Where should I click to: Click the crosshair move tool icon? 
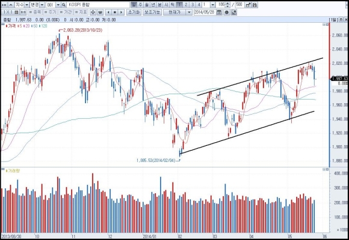coord(93,12)
